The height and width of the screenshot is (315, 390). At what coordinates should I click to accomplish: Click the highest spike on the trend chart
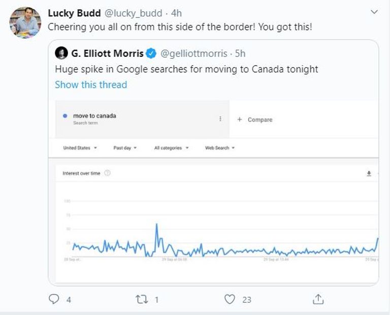tap(156, 224)
